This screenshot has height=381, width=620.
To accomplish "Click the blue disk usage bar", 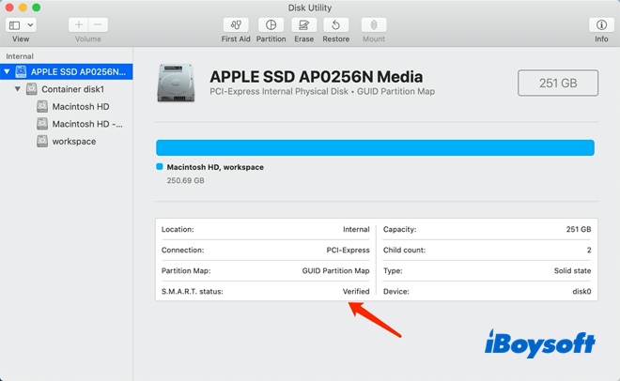I will click(374, 147).
